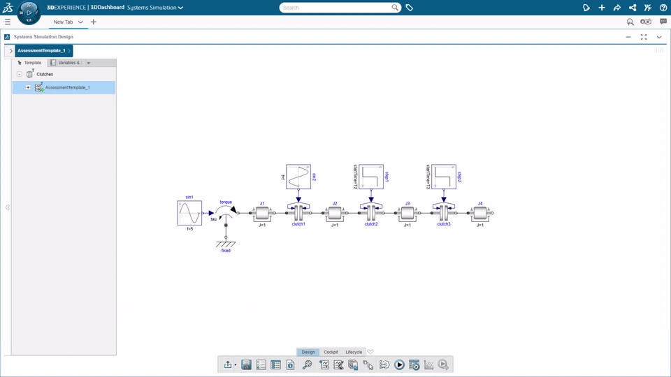Click the Share arrow icon in top bar
Viewport: 671px width, 377px height.
coord(617,8)
